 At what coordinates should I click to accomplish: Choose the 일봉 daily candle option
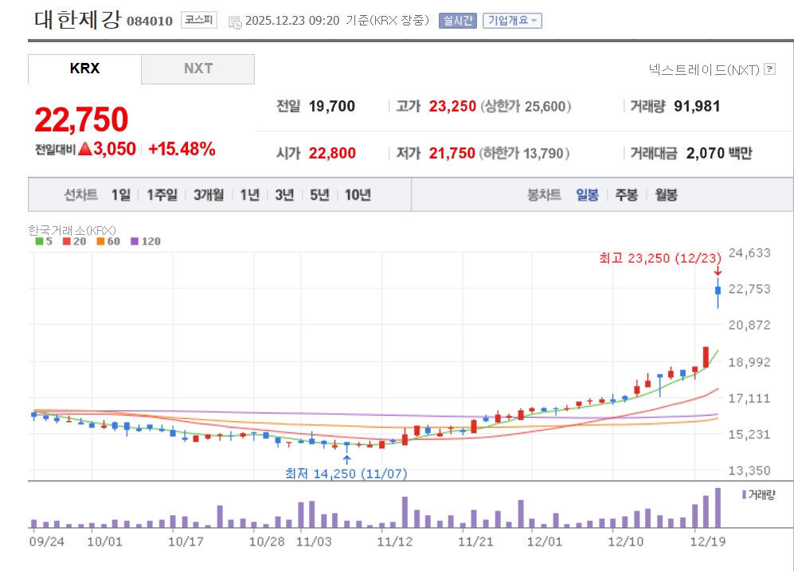click(x=587, y=195)
